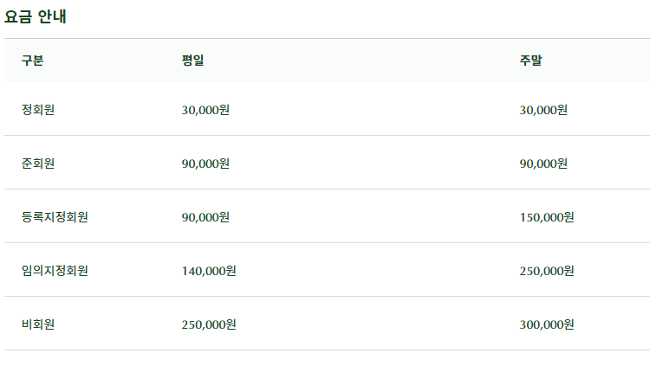Click empty header area between 평일 and 주말
The height and width of the screenshot is (366, 650).
[364, 61]
